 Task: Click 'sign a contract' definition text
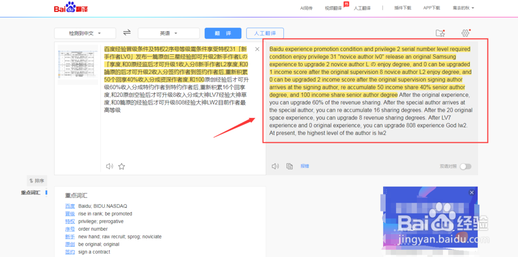point(94,252)
